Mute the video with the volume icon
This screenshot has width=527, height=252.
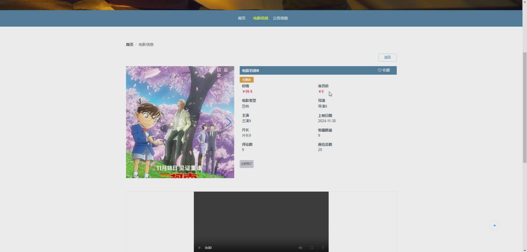[301, 248]
